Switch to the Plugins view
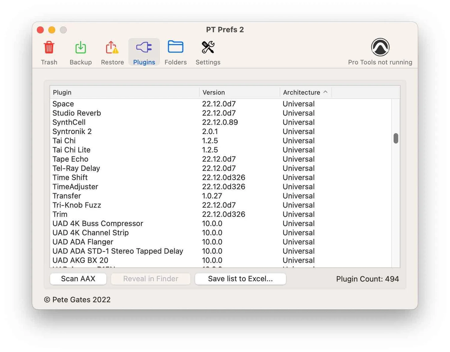Image resolution: width=450 pixels, height=352 pixels. coord(144,52)
